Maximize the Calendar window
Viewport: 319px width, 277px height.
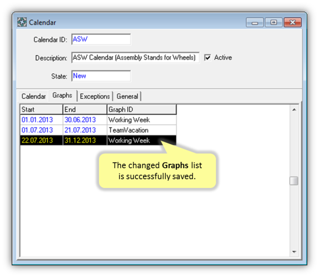coord(273,23)
